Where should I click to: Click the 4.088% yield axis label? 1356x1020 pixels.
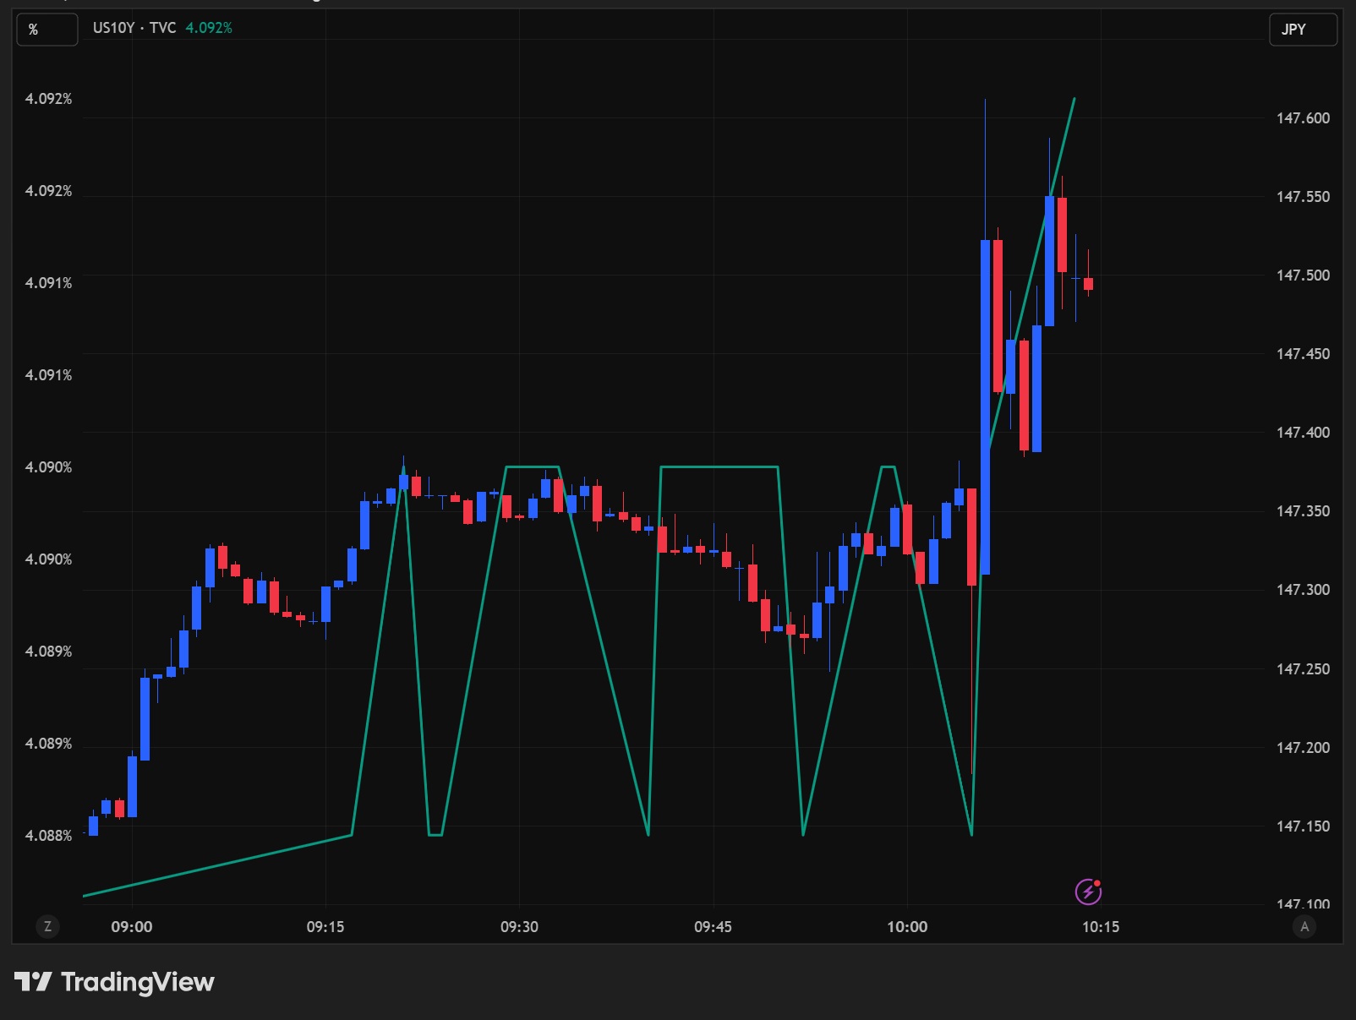coord(48,836)
